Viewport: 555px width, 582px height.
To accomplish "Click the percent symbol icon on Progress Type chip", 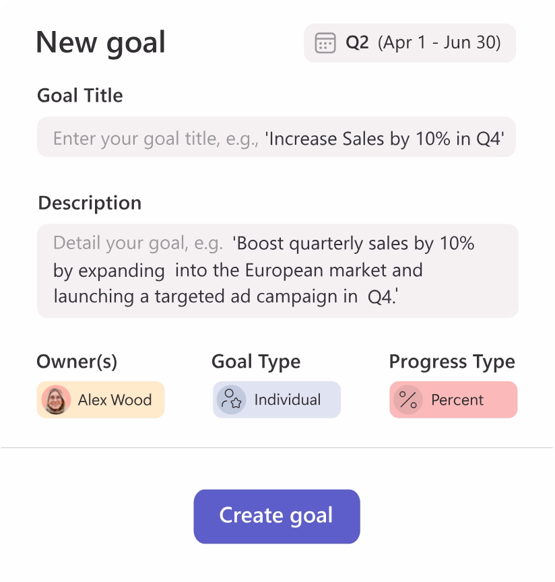I will pos(408,399).
